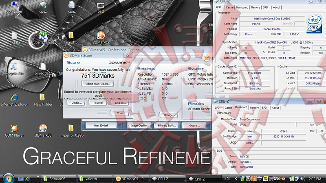Switch to first CPU-Z taskbar button

point(167,179)
